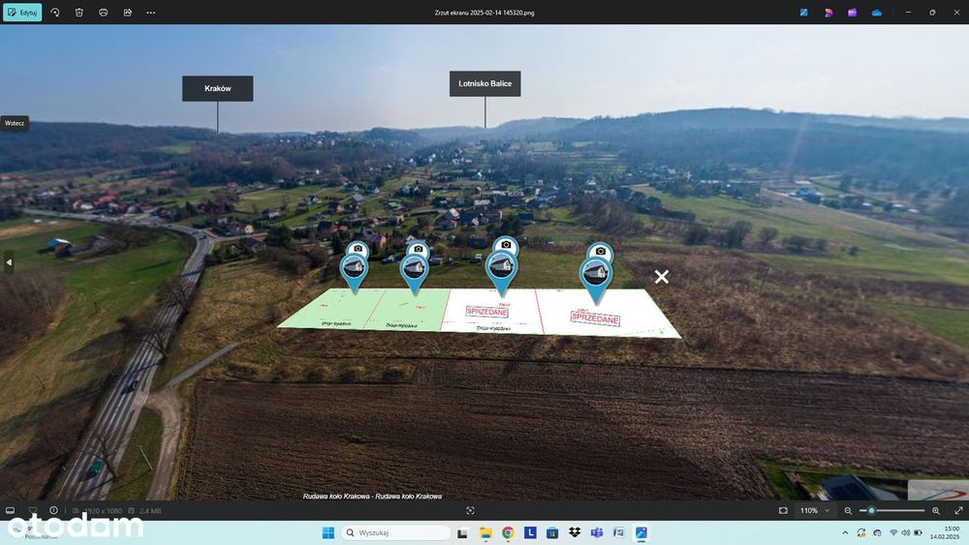Open the camera marker above second plot

coord(419,249)
